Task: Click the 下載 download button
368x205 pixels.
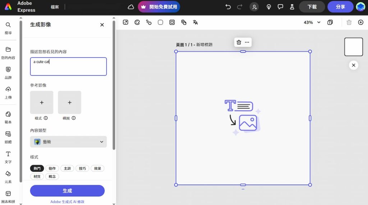Action: [x=312, y=7]
